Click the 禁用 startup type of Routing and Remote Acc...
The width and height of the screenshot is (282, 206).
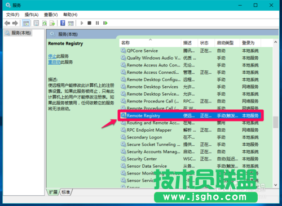(221, 123)
